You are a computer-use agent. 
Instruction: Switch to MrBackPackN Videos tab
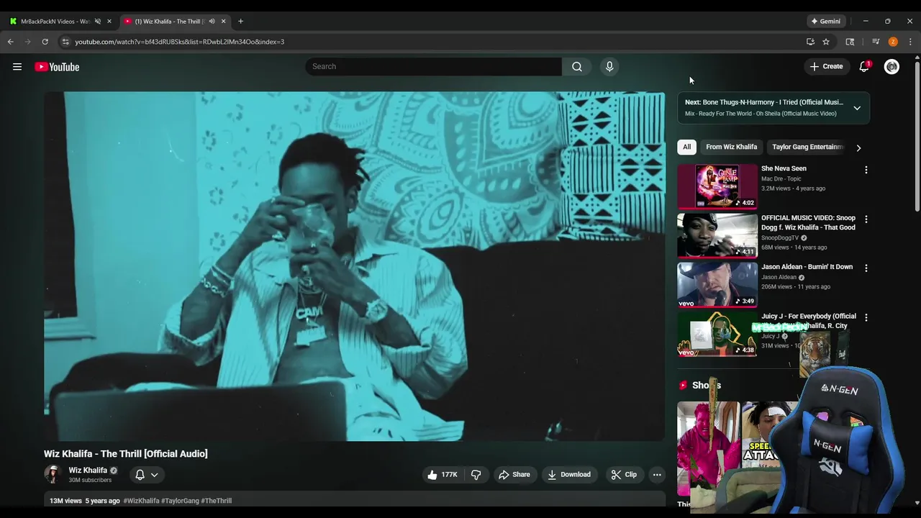pyautogui.click(x=55, y=21)
